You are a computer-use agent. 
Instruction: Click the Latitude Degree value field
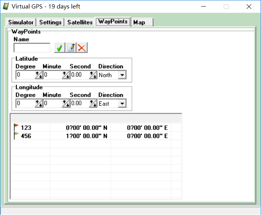click(25, 75)
